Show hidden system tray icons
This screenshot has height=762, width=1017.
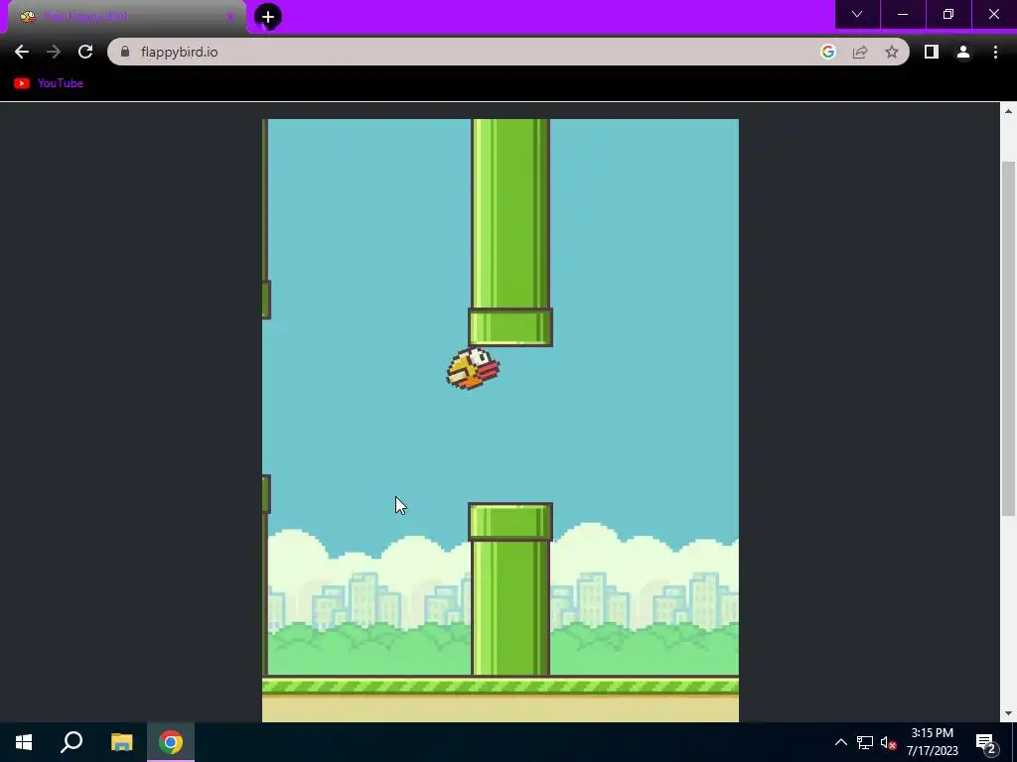(x=840, y=742)
